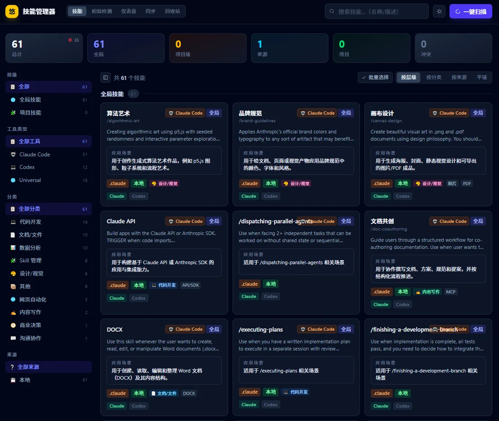Screen dimensions: 499x421
Task: Click the yellow app logo icon
Action: [x=12, y=11]
